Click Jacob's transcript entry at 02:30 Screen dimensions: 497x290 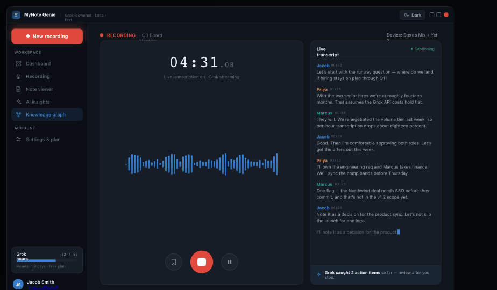pos(375,143)
